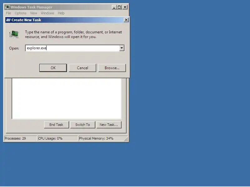Click the Windows Task Manager title bar icon

click(7, 7)
